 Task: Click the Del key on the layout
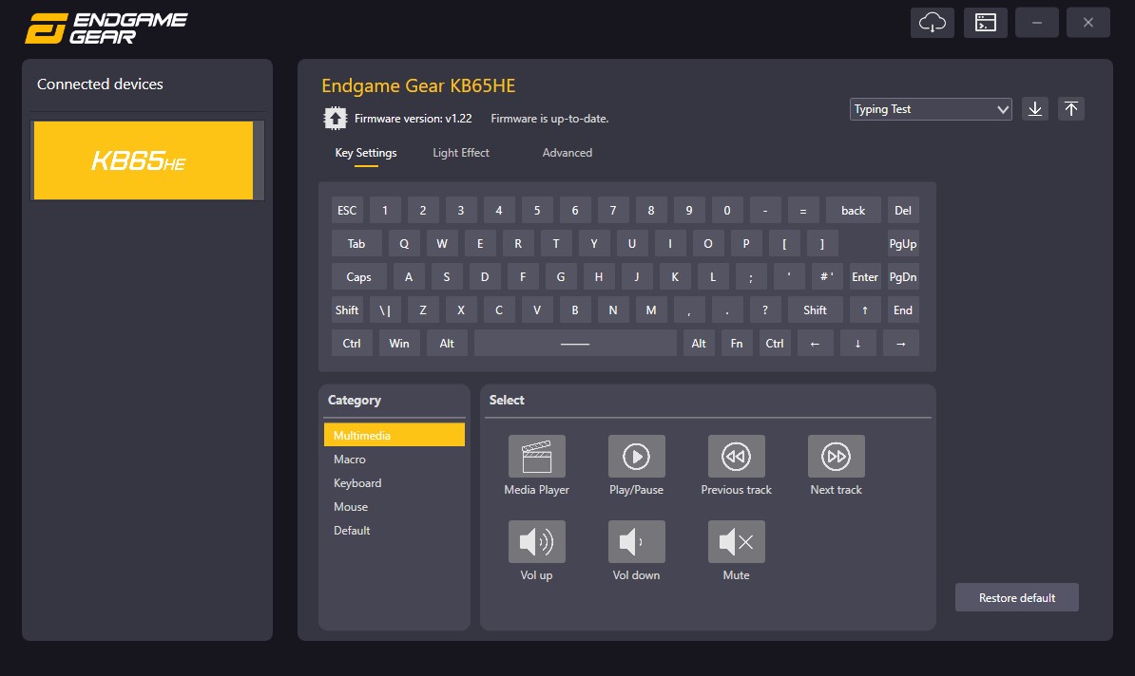tap(903, 211)
